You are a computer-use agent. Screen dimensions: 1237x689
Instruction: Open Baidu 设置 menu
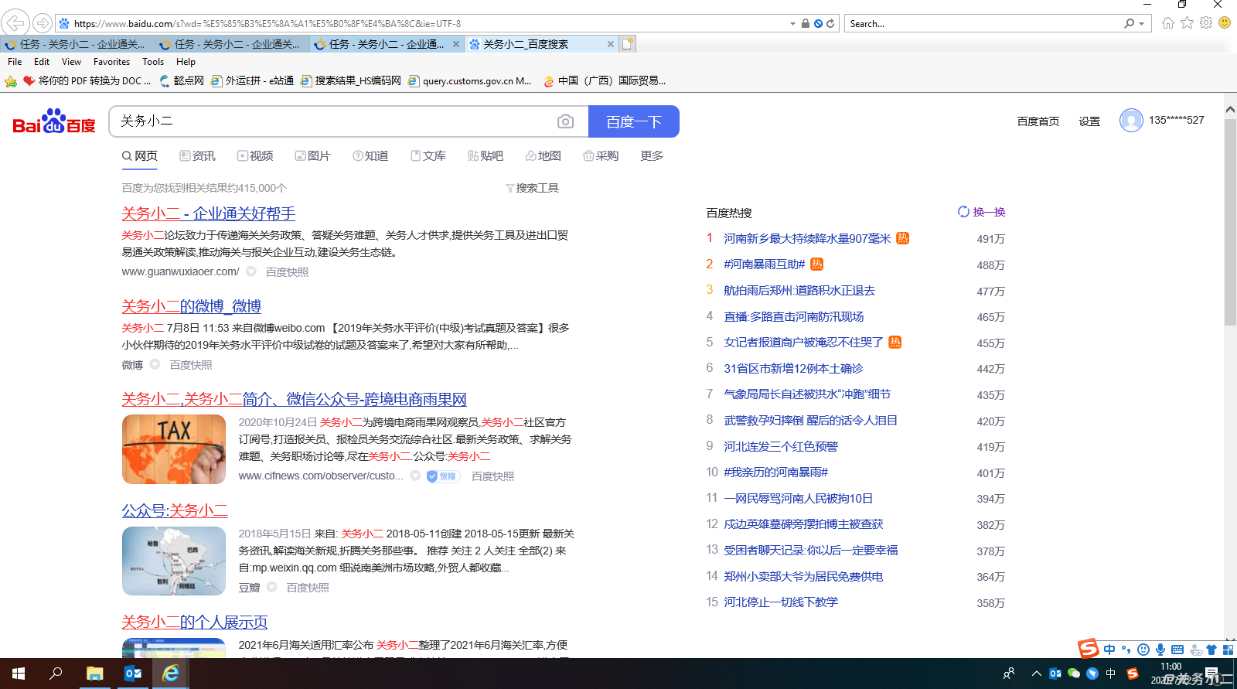point(1089,121)
